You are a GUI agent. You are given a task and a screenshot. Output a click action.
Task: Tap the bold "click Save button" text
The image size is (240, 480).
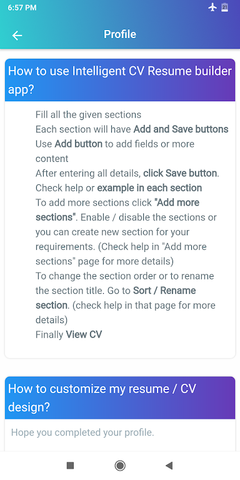coord(180,173)
